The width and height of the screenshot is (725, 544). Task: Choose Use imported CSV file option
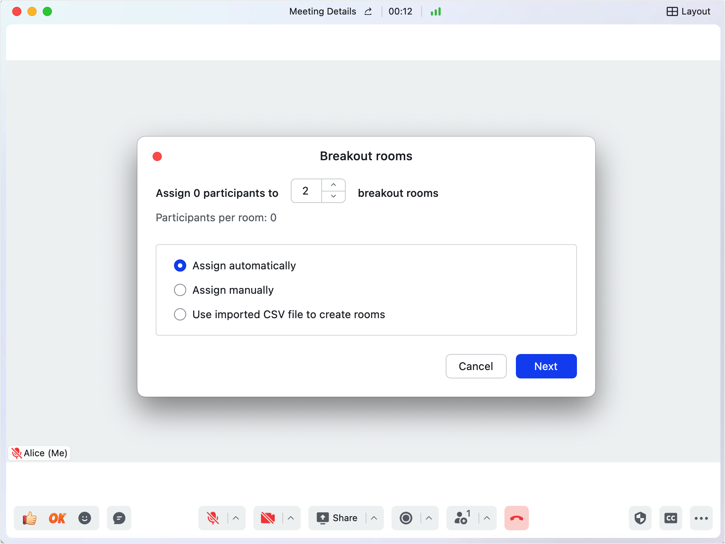(180, 314)
